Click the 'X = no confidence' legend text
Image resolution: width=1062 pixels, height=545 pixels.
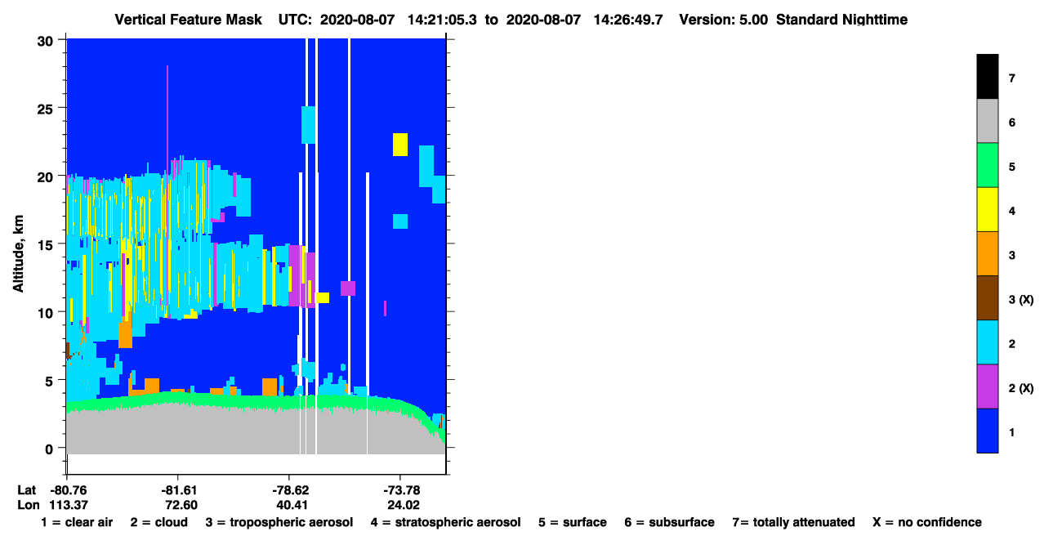[927, 522]
